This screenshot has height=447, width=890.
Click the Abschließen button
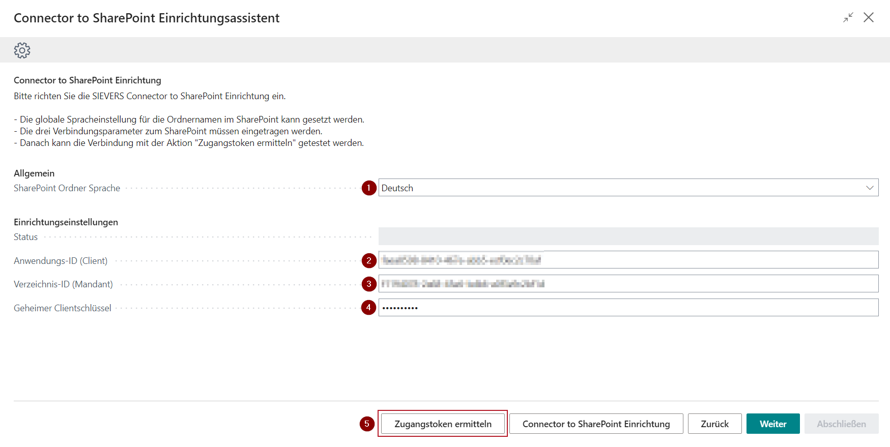tap(841, 424)
